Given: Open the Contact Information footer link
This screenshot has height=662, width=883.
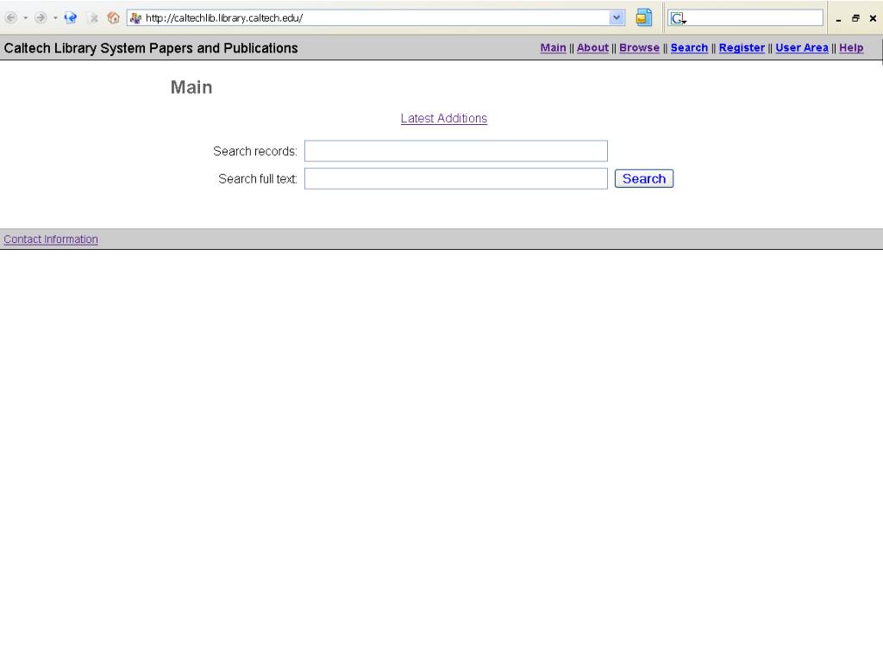Looking at the screenshot, I should click(x=51, y=240).
